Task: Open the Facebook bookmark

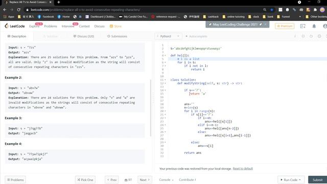Action: click(x=45, y=17)
